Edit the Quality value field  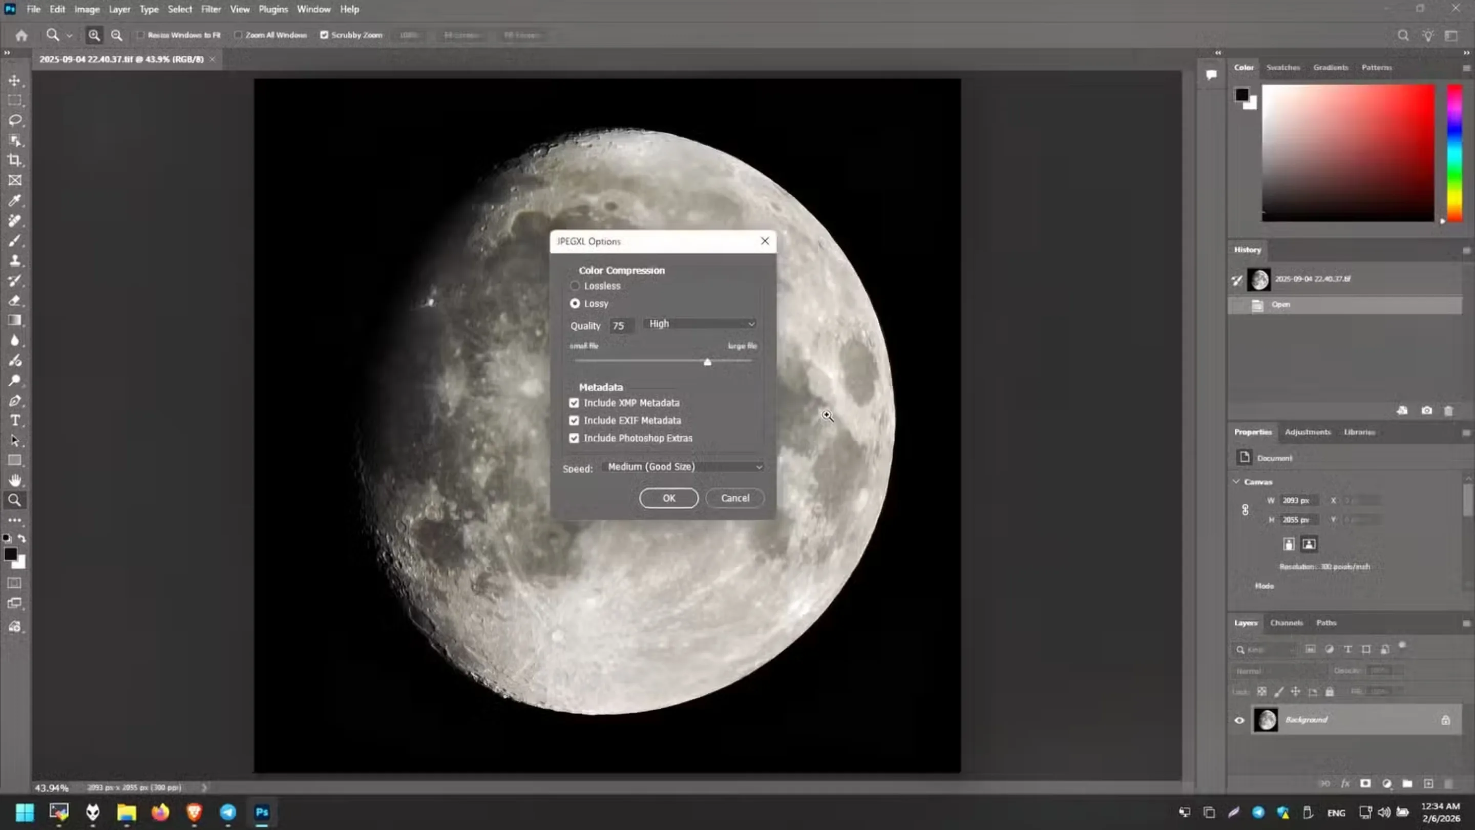(621, 325)
